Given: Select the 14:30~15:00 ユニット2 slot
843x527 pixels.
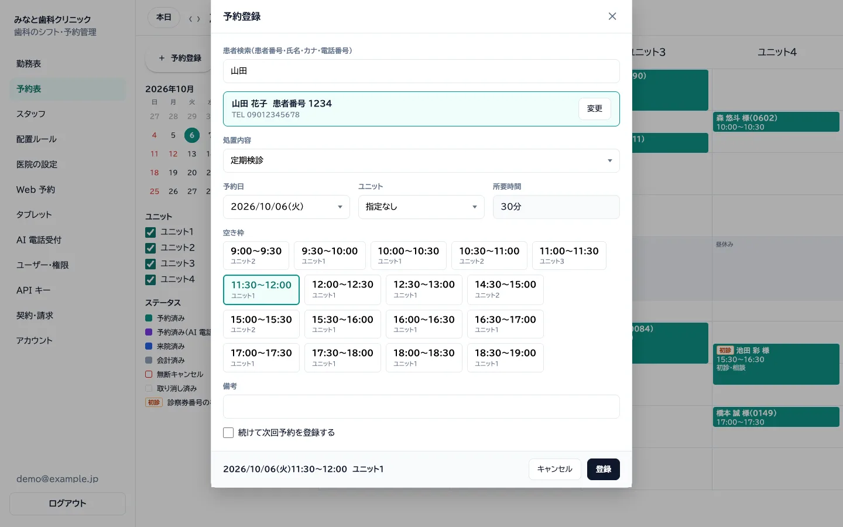Looking at the screenshot, I should (x=505, y=290).
